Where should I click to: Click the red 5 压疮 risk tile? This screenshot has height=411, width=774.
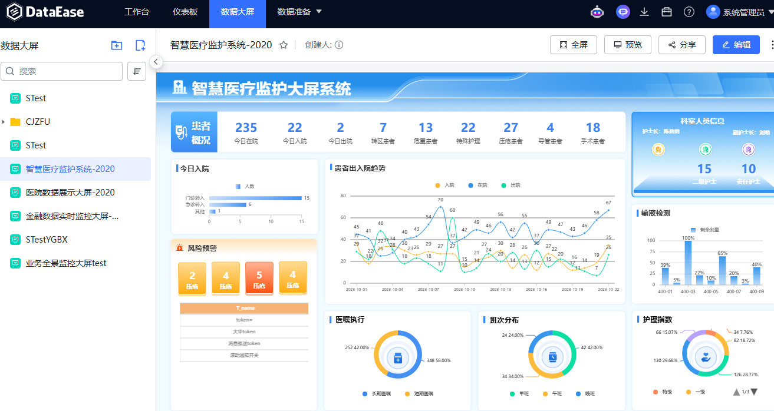click(x=259, y=279)
